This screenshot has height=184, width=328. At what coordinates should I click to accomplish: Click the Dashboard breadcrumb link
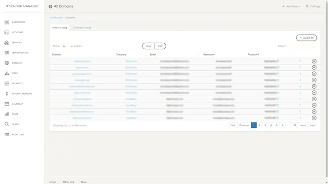(x=55, y=17)
